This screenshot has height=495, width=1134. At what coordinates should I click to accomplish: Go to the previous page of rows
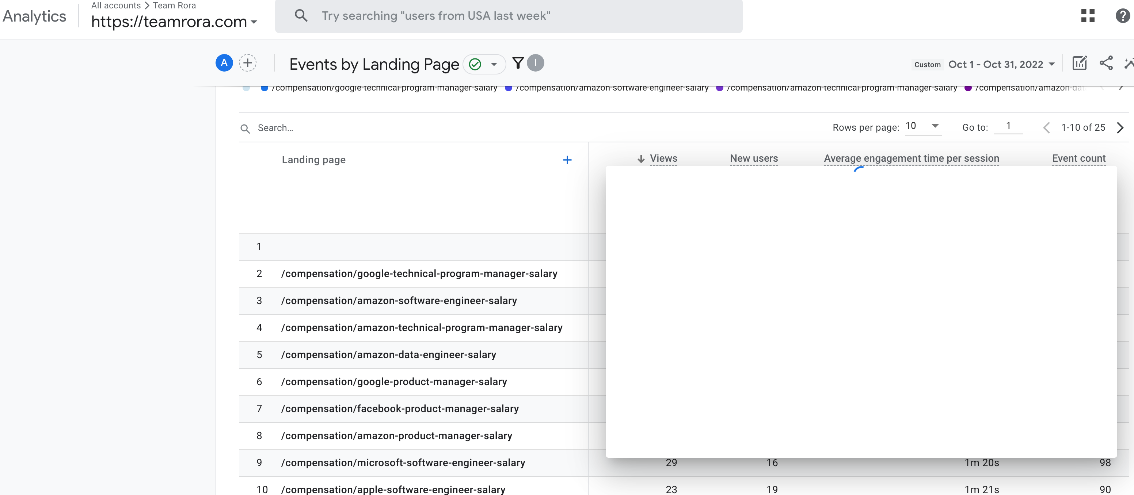(1047, 128)
